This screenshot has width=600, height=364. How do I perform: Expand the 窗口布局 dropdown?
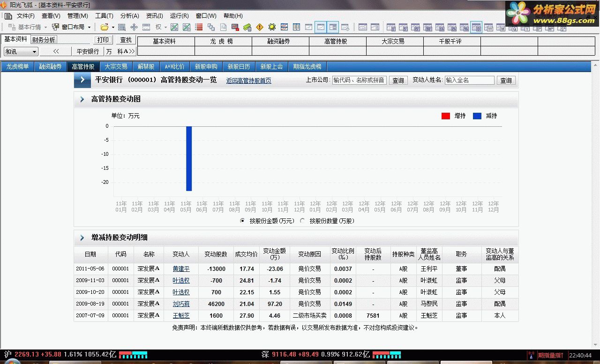coord(89,27)
